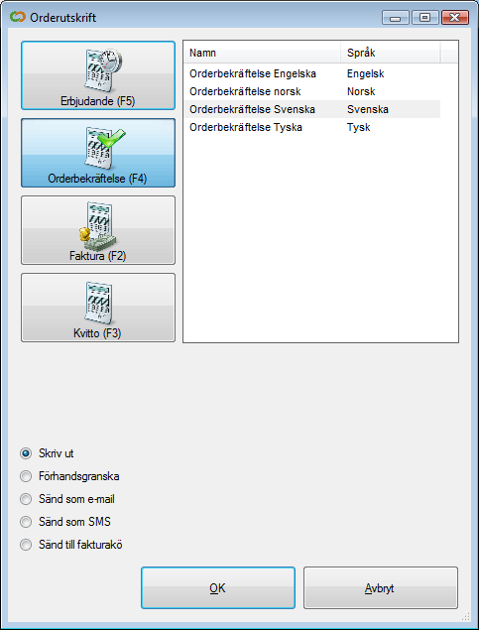
Task: Select the Orderbekräftelse (F4) checkmark icon button
Action: coord(98,153)
